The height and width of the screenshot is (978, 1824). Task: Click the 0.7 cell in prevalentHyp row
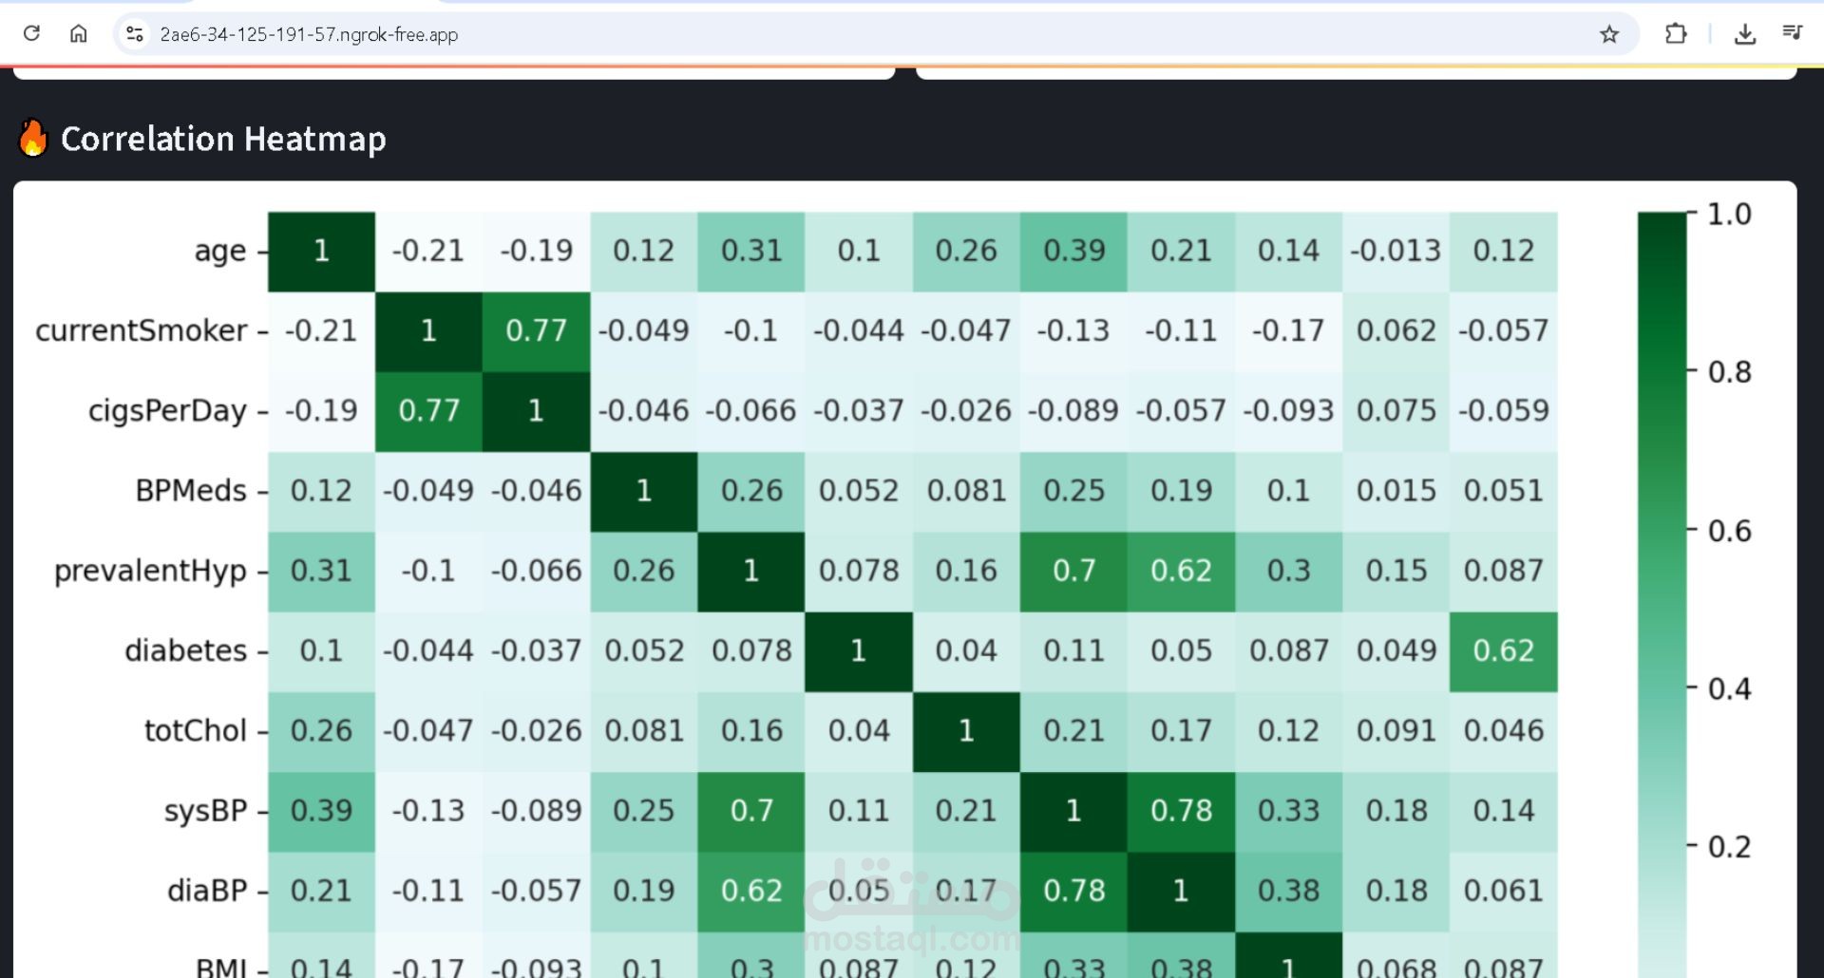[1073, 572]
